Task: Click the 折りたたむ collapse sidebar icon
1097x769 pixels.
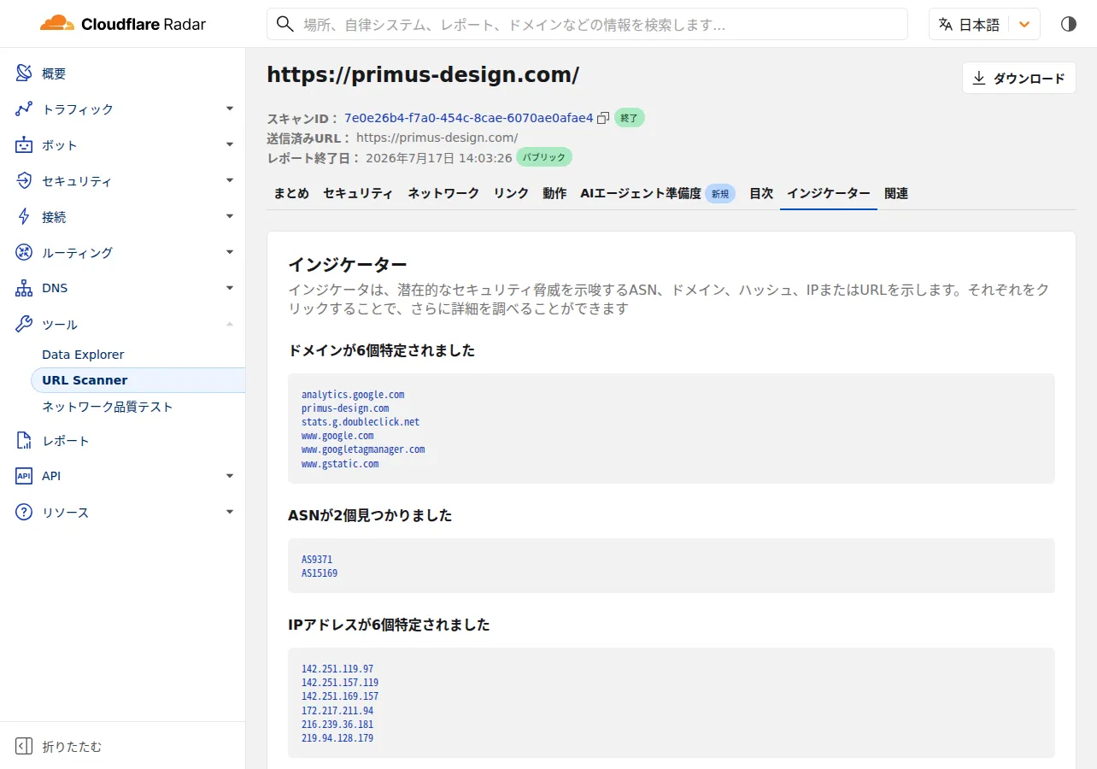Action: [x=24, y=747]
